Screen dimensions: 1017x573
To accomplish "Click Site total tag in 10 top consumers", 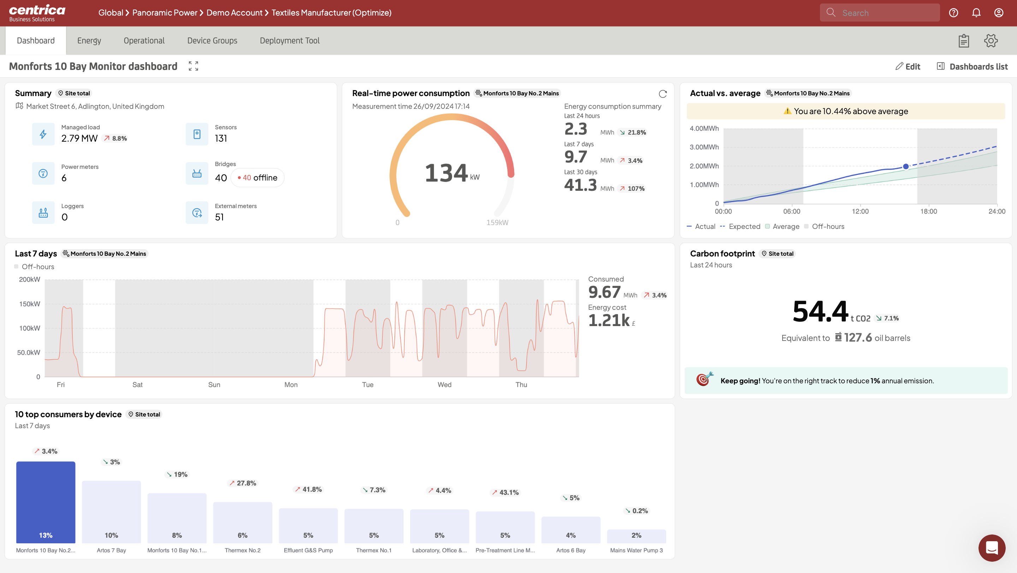I will (x=144, y=414).
